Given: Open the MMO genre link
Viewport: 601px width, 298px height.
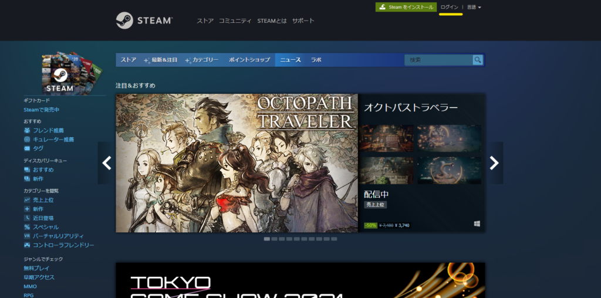Looking at the screenshot, I should click(31, 286).
